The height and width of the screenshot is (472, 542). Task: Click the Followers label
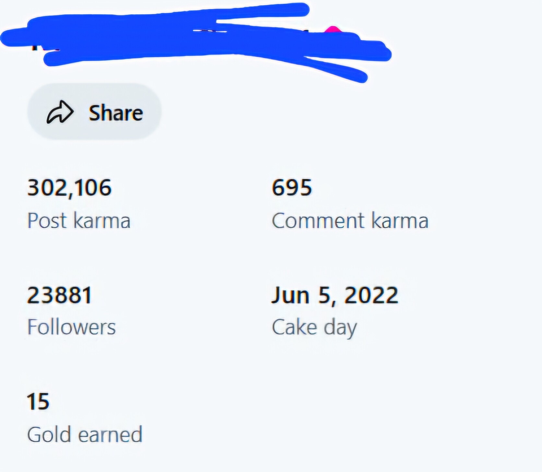71,327
